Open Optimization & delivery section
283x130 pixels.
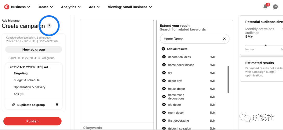(29, 87)
